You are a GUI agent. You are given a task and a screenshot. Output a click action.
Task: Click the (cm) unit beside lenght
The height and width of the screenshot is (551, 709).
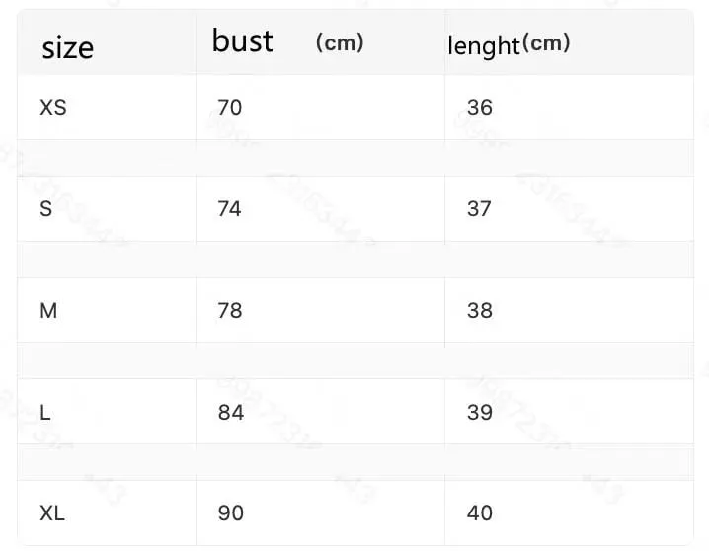(x=546, y=43)
